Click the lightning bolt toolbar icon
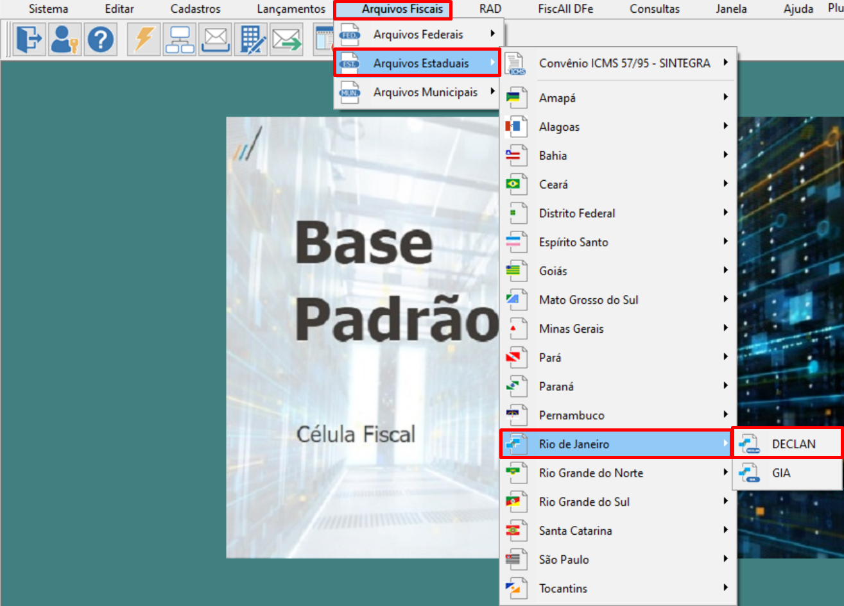This screenshot has height=606, width=844. pos(144,40)
